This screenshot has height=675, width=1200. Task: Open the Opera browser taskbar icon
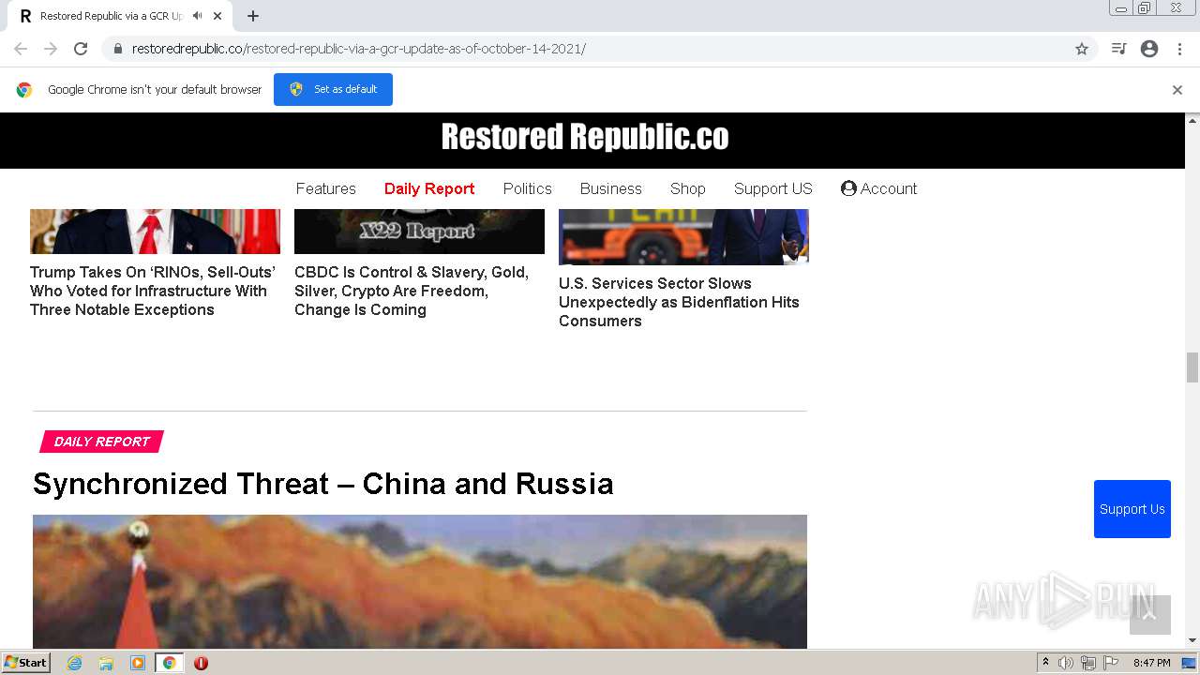[201, 663]
